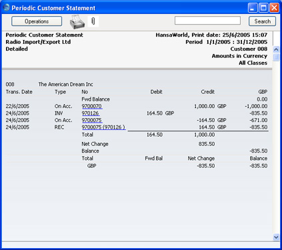Click the 'GBP' balance column header
282x250 pixels.
pos(263,92)
